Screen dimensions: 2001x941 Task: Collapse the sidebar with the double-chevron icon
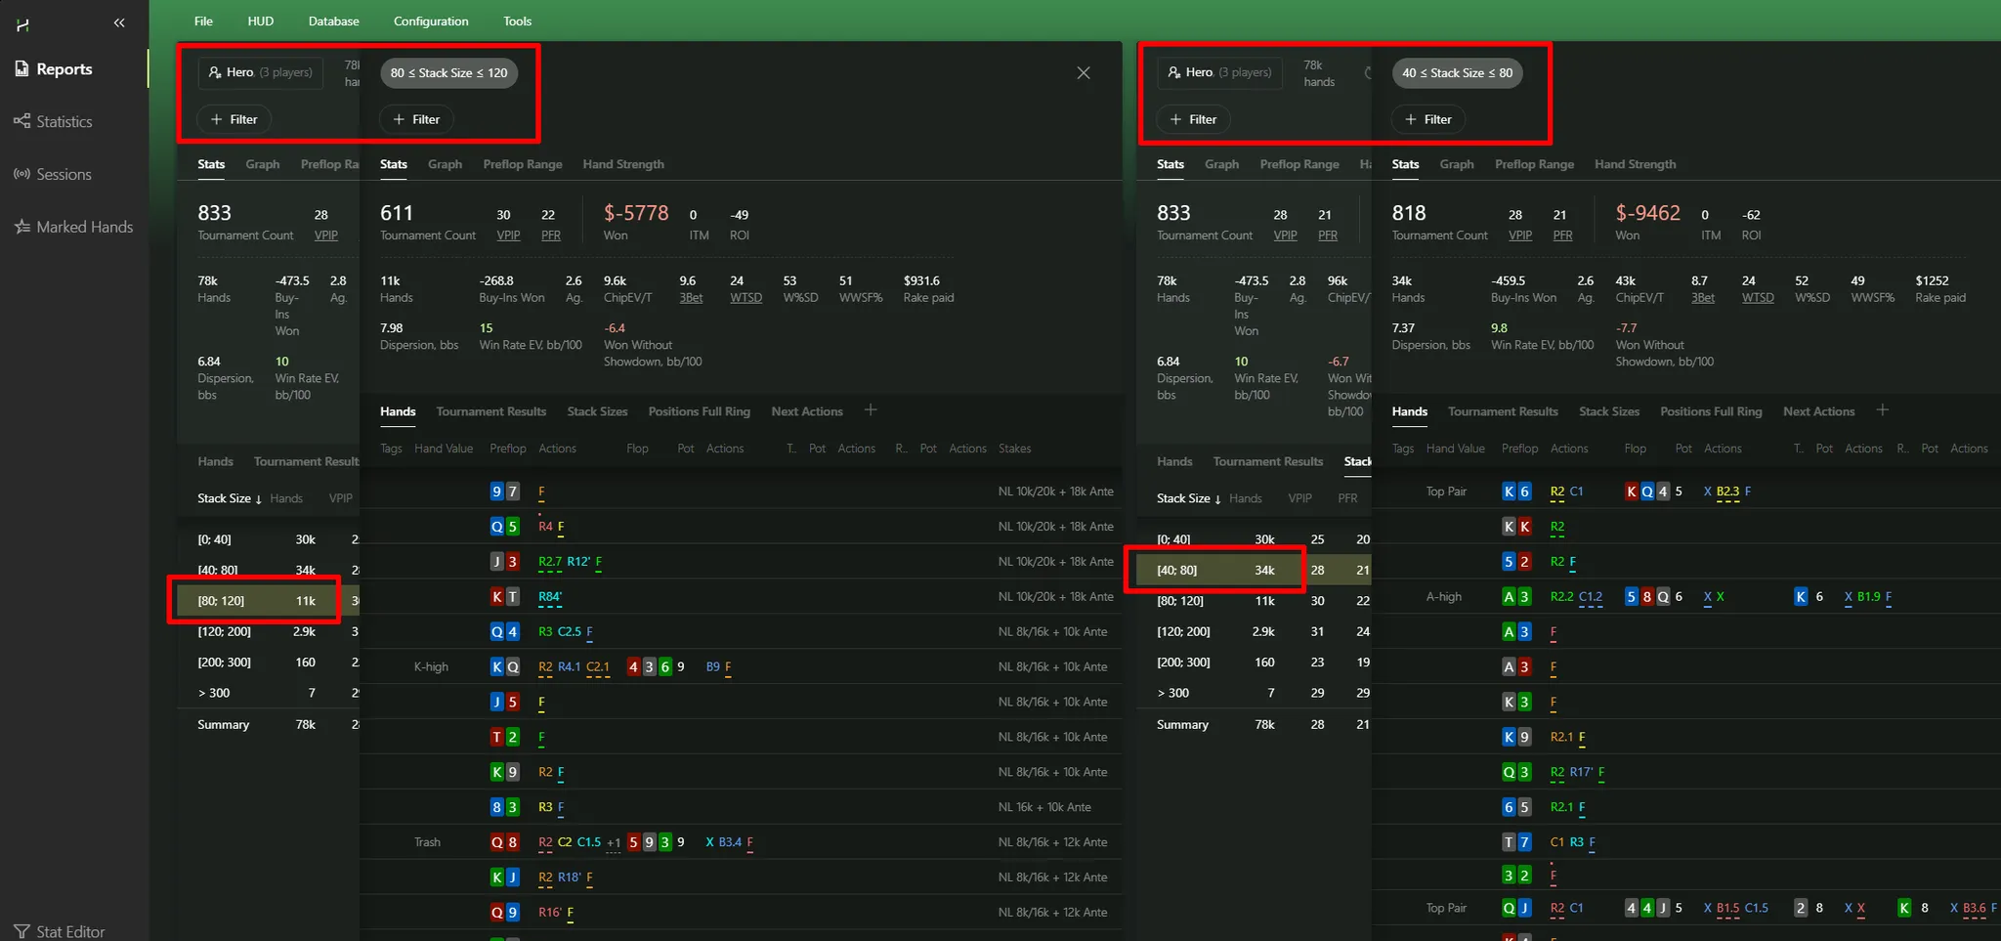click(119, 22)
